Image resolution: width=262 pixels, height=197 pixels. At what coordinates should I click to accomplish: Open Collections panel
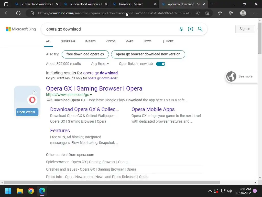[x=231, y=13]
